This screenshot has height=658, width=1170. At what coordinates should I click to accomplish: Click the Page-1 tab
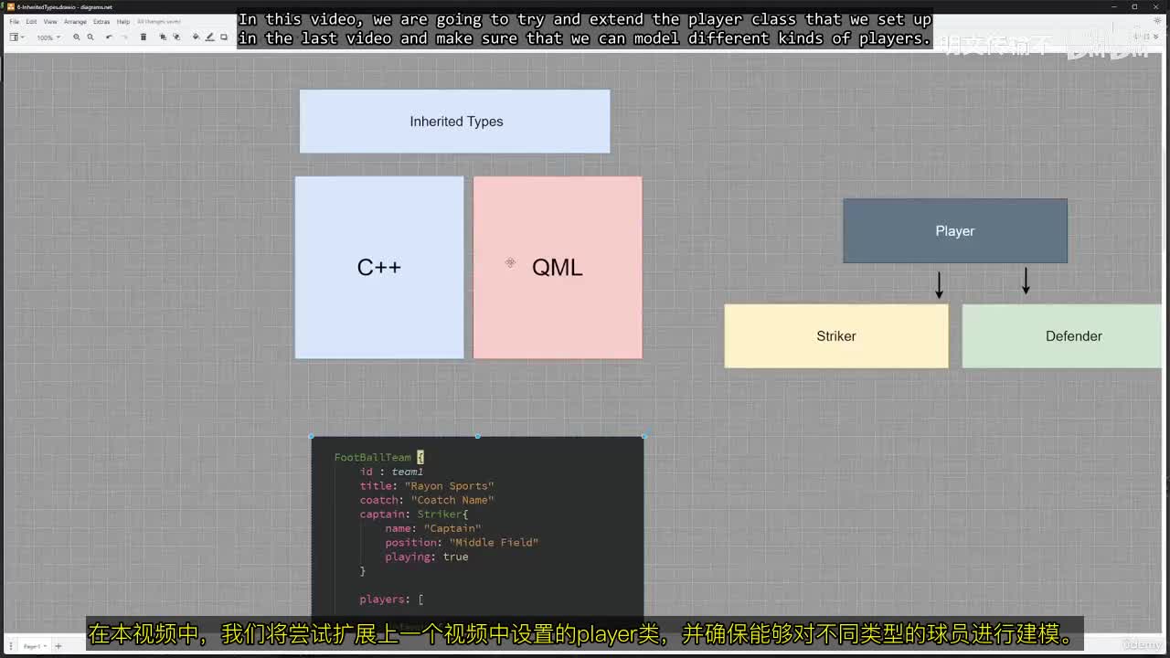point(33,646)
